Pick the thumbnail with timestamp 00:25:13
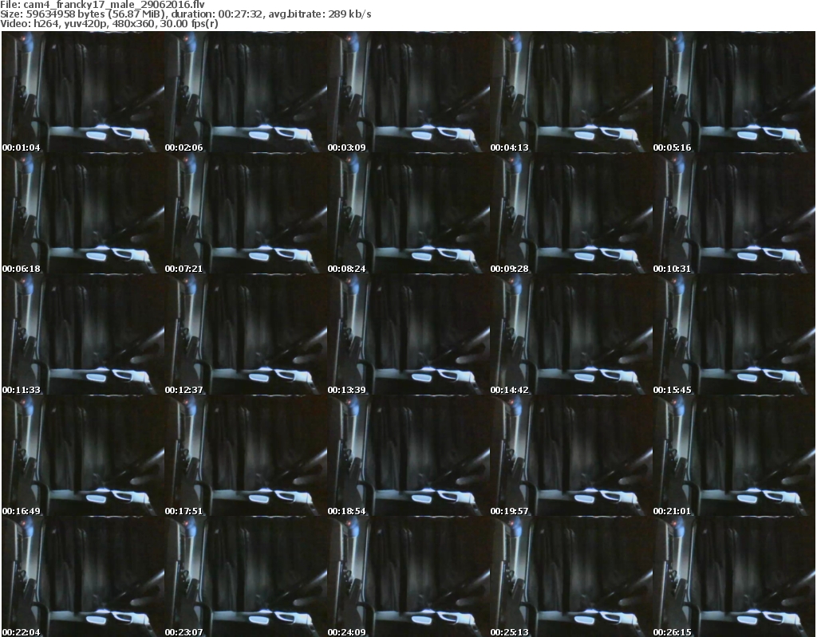The width and height of the screenshot is (817, 637). pos(571,577)
